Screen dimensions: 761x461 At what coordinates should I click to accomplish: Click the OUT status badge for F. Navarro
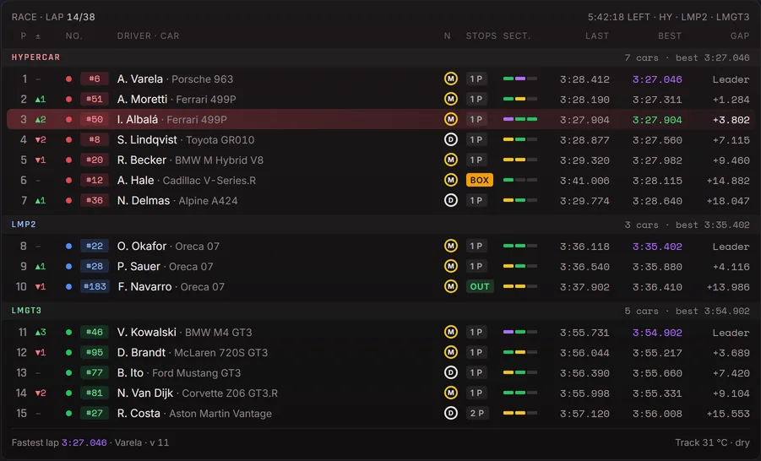pyautogui.click(x=480, y=287)
